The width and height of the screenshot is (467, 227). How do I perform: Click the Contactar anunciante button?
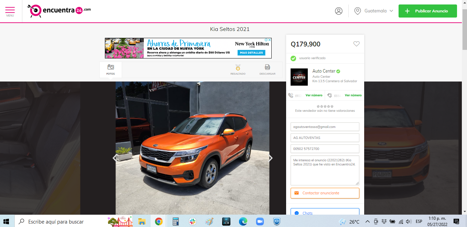tap(325, 193)
